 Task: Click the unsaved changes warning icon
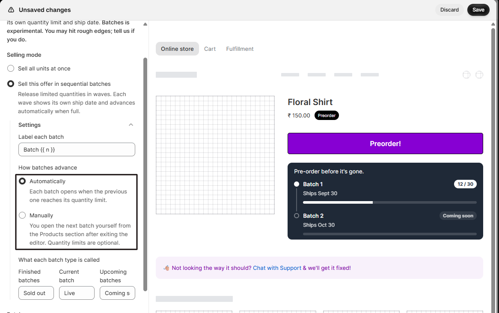[x=11, y=10]
